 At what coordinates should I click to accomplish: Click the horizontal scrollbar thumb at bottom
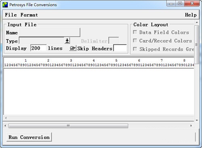tap(68, 126)
